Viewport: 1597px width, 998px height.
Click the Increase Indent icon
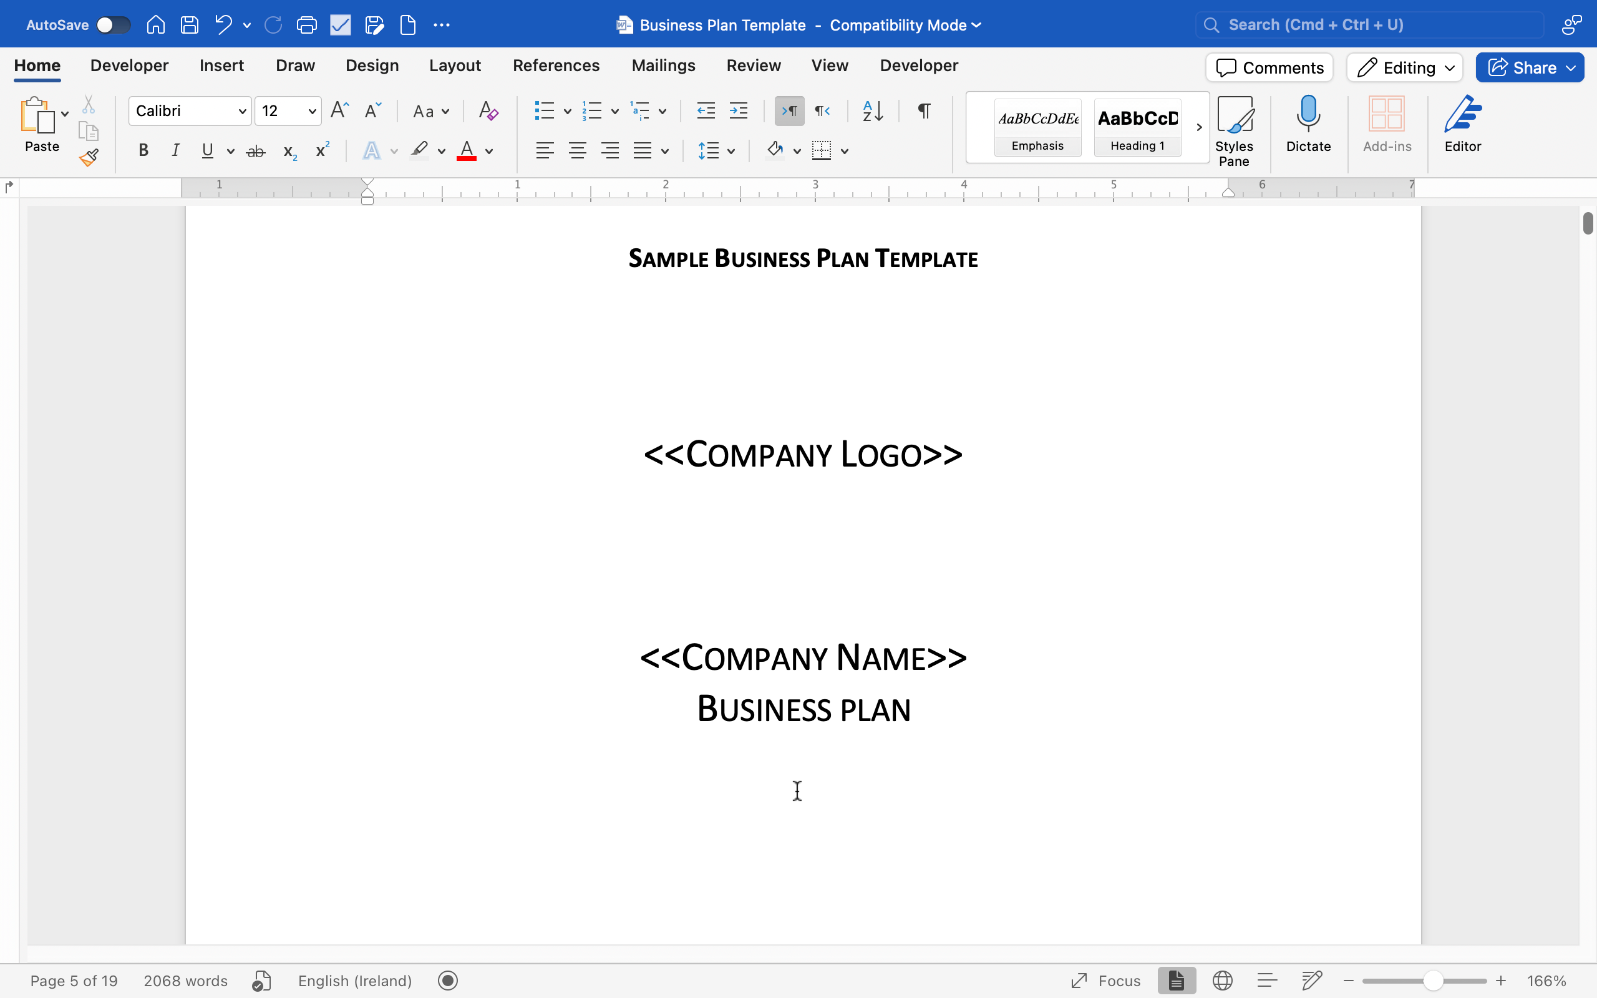(x=739, y=111)
